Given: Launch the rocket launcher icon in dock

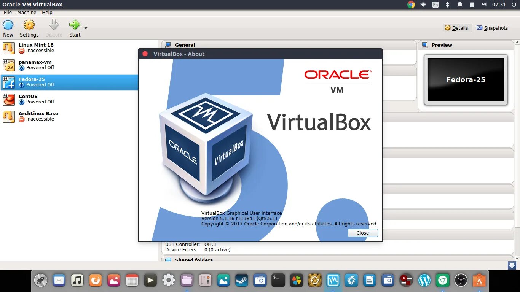Looking at the screenshot, I should [x=41, y=281].
